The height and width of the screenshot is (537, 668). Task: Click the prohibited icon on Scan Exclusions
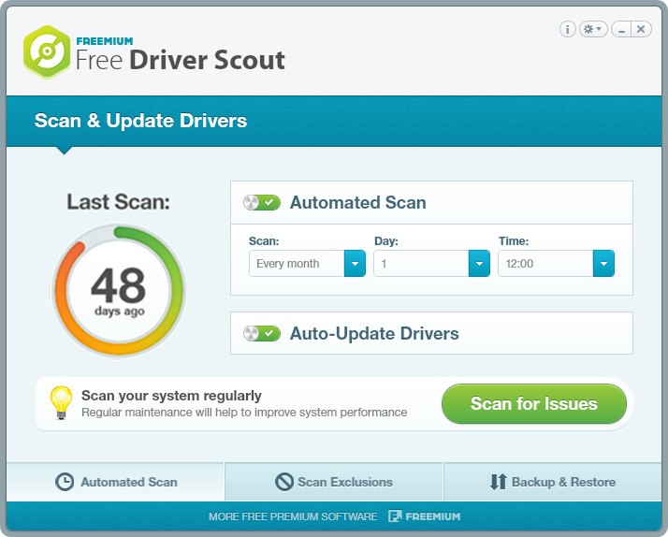pyautogui.click(x=284, y=483)
